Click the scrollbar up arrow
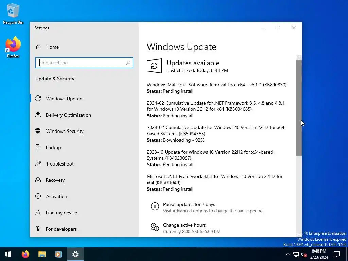Screen dimensions: 348x261 (x=299, y=57)
